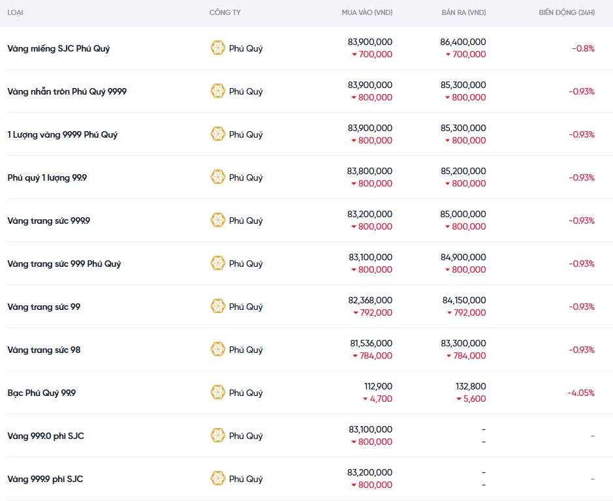Click Phú Quý logo in Vàng trang sức 99 row
613x501 pixels.
217,307
